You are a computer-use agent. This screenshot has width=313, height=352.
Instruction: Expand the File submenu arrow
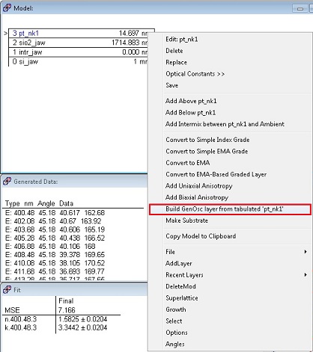click(306, 252)
